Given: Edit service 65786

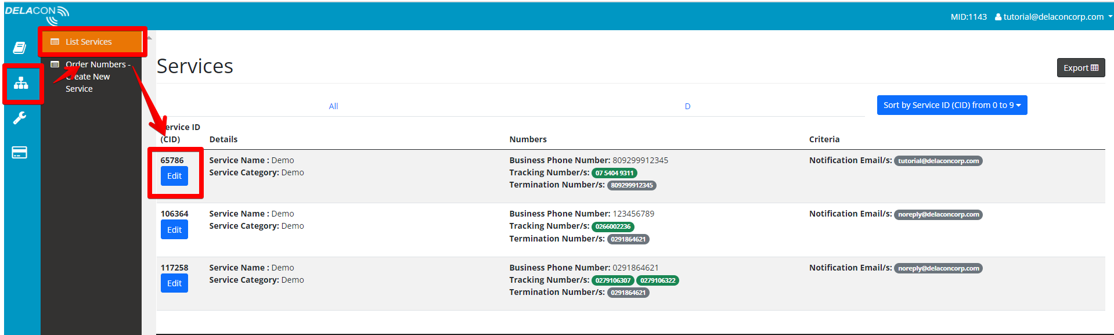Looking at the screenshot, I should click(174, 176).
